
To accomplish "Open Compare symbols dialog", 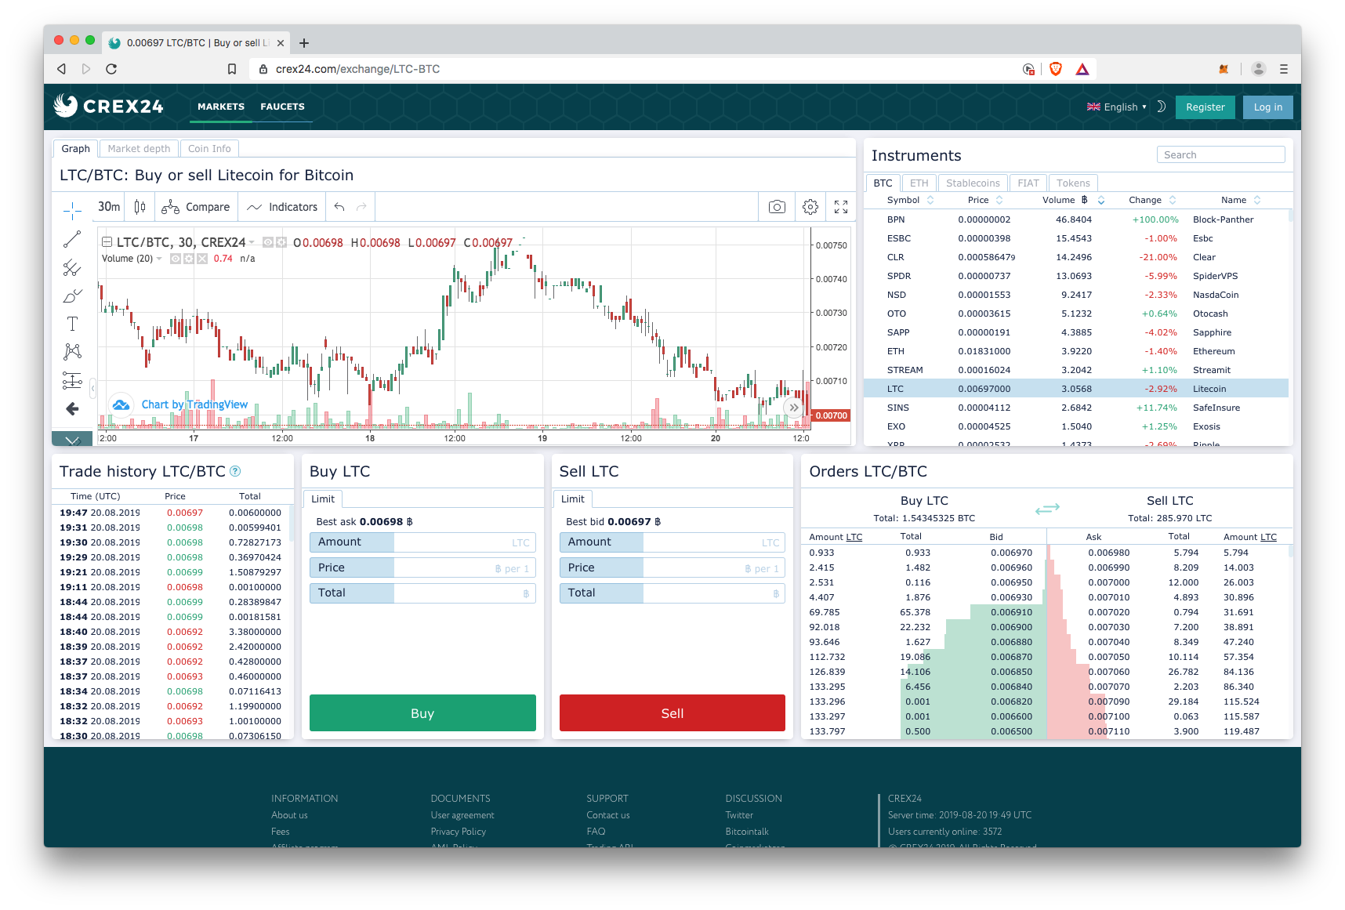I will tap(196, 207).
